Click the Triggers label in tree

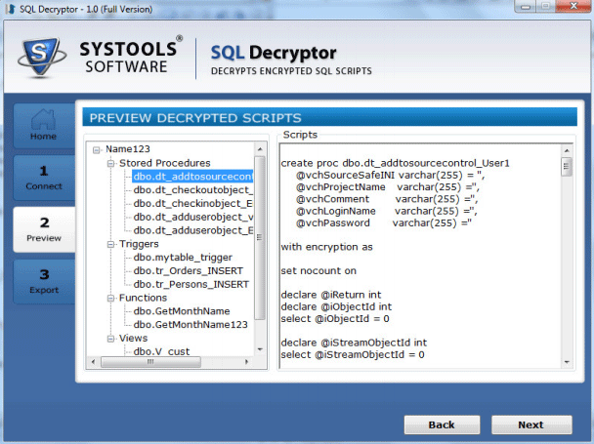coord(139,244)
